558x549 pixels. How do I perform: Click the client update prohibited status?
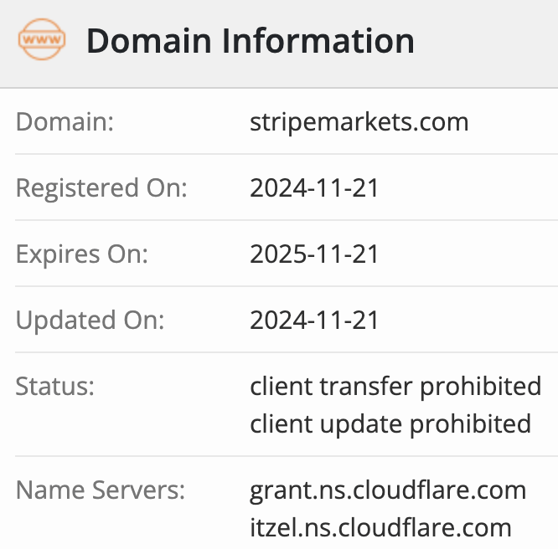390,424
